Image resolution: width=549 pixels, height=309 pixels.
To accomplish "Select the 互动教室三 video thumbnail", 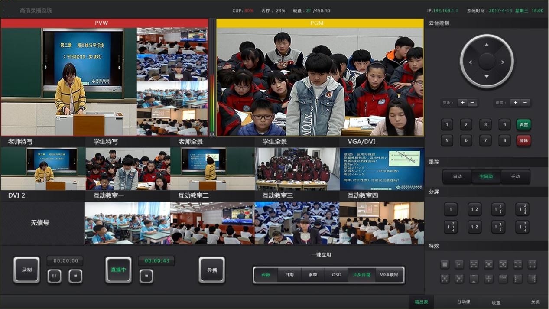I will pyautogui.click(x=297, y=223).
